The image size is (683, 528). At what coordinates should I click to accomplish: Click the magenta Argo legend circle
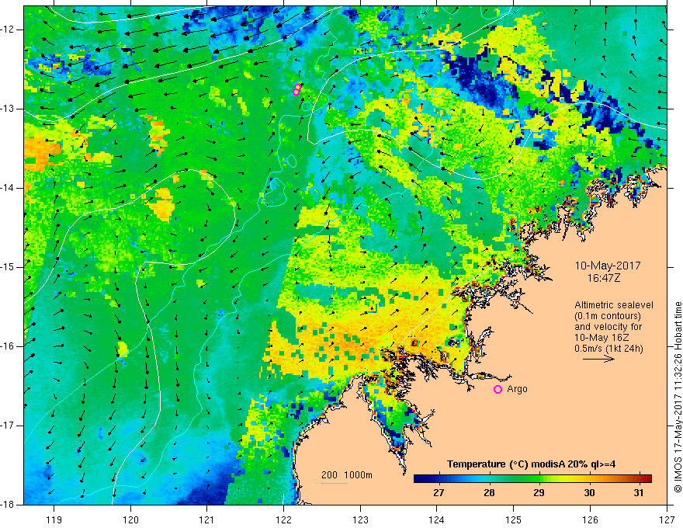click(498, 390)
